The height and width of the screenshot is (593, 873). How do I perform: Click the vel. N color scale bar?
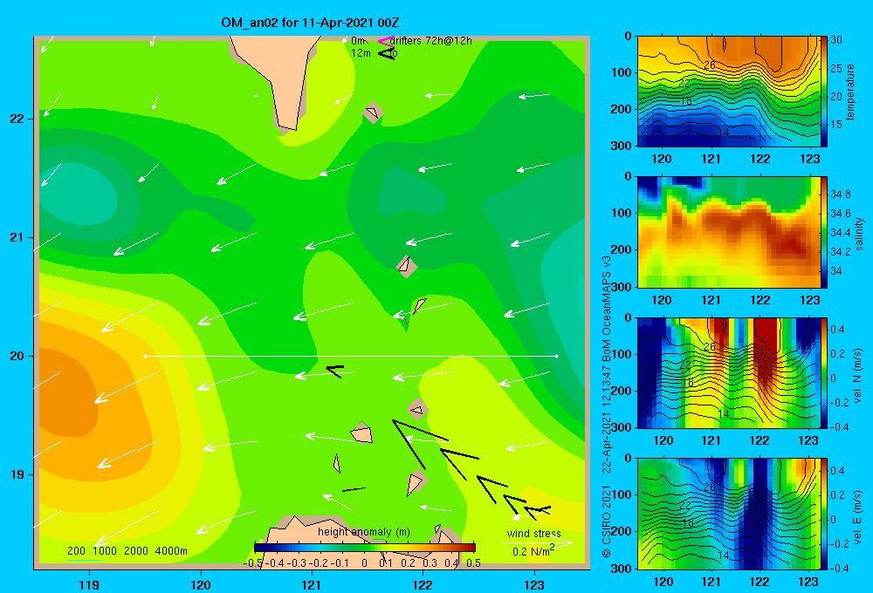[x=824, y=372]
